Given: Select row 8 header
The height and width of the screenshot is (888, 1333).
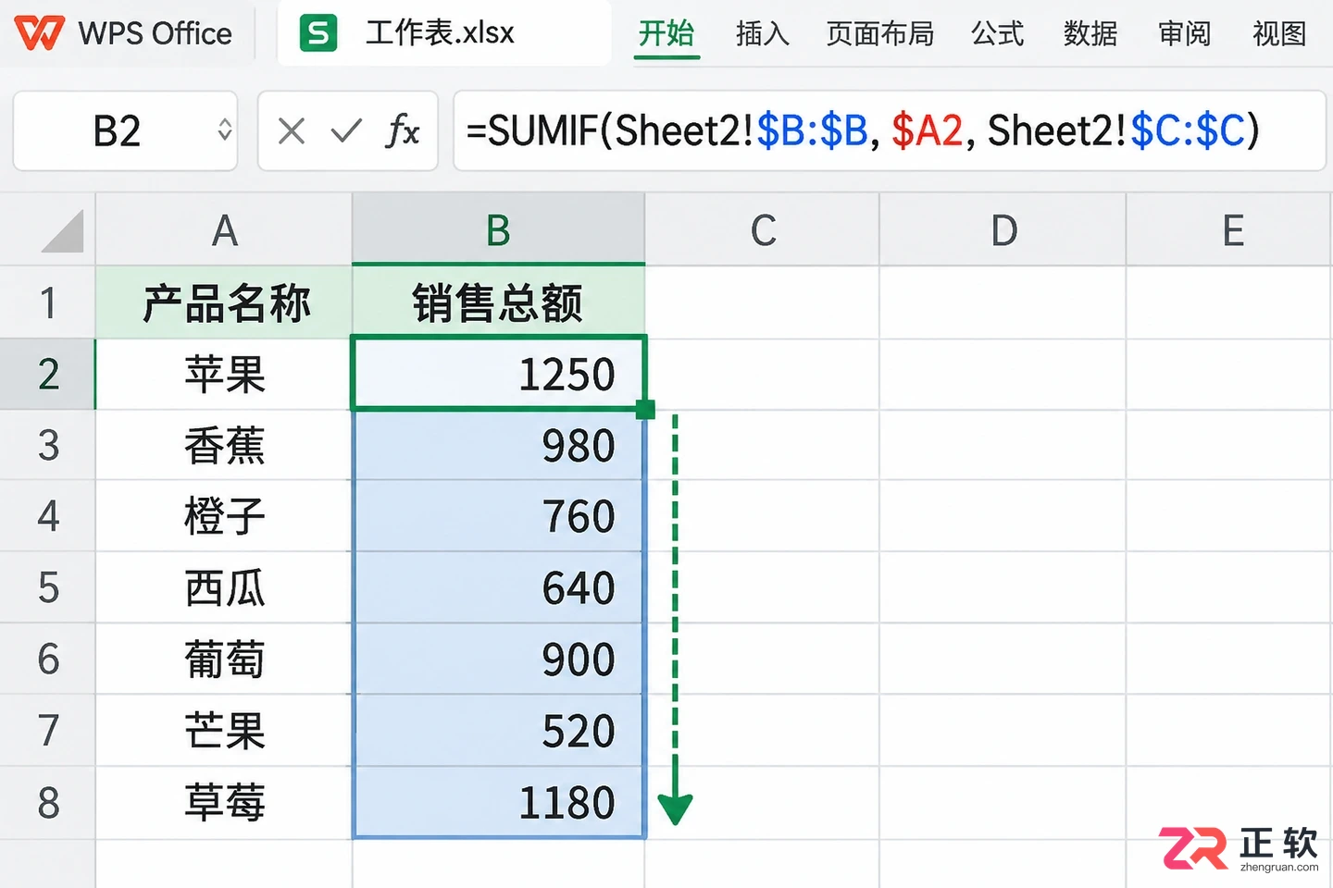Looking at the screenshot, I should pyautogui.click(x=48, y=803).
